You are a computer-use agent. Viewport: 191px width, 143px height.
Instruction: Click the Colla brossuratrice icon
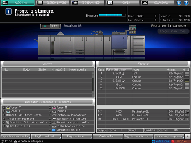click(x=54, y=126)
